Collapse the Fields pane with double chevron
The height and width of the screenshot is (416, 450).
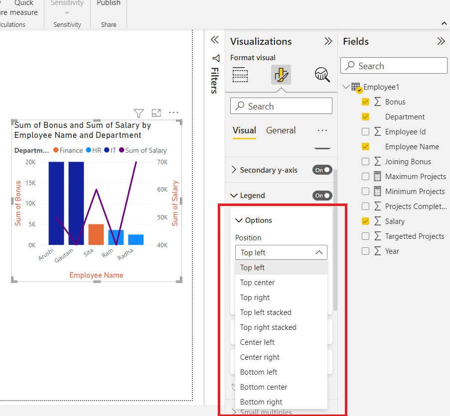click(x=441, y=41)
